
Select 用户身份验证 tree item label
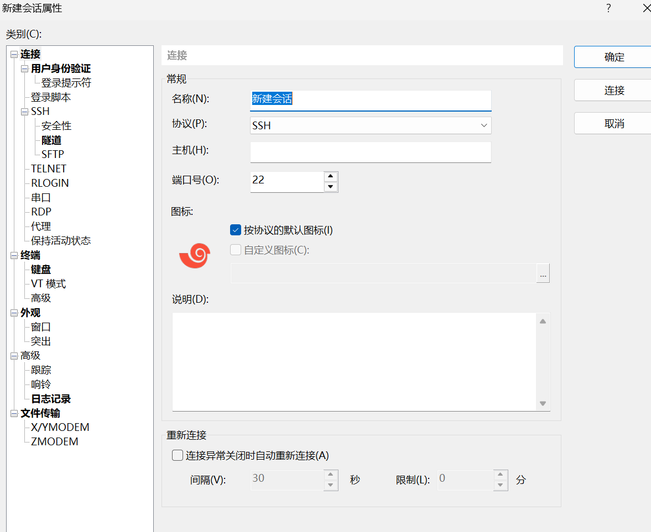(x=61, y=69)
